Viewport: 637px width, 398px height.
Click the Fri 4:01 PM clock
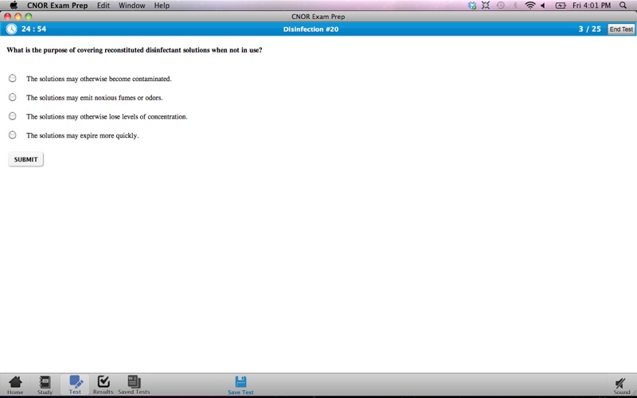592,6
